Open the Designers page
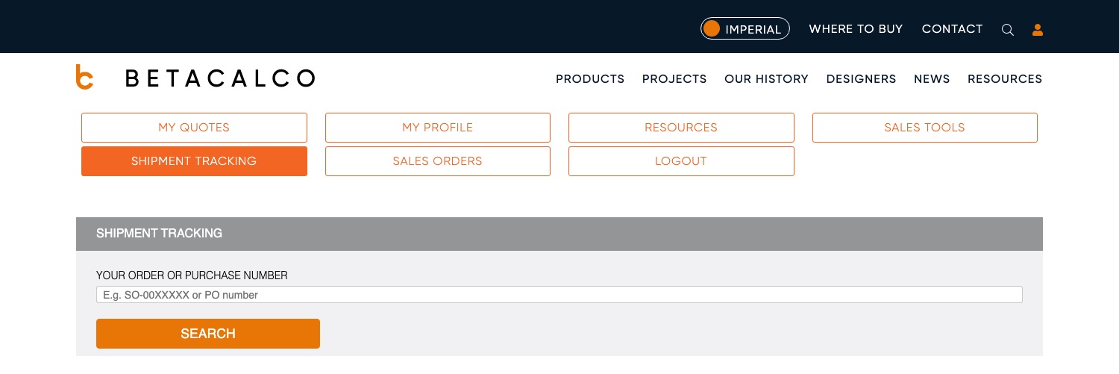Screen dimensions: 1119x374 coord(861,79)
